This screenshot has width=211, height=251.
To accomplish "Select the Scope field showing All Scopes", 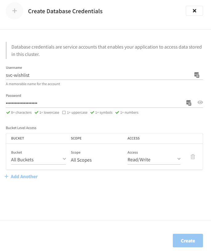I will 82,160.
